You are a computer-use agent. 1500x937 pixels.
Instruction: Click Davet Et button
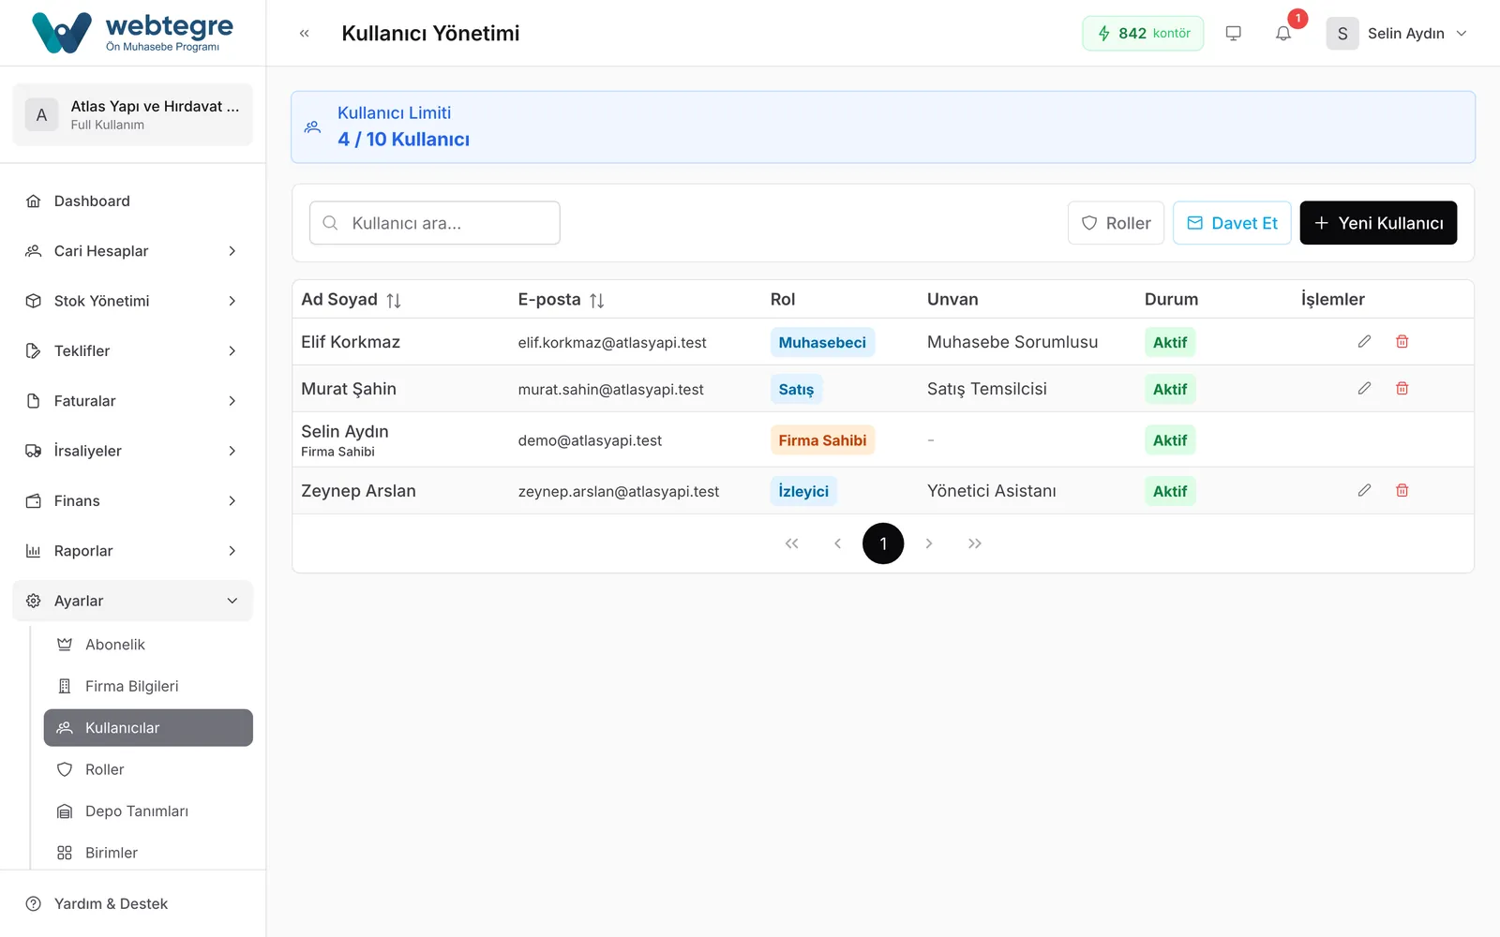click(x=1232, y=223)
